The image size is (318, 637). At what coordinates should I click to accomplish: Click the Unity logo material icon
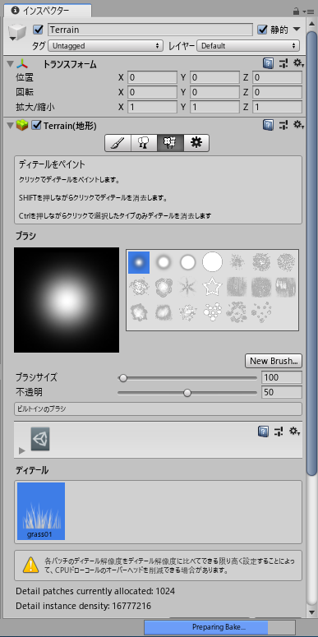pos(40,439)
